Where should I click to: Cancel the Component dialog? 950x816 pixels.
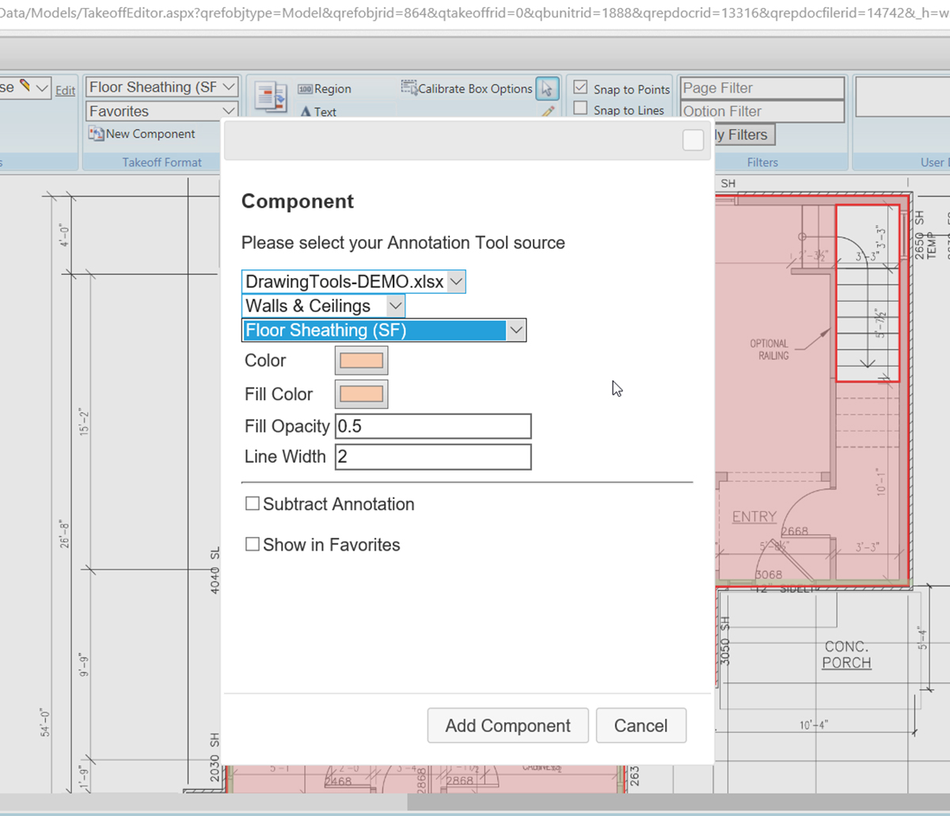640,725
